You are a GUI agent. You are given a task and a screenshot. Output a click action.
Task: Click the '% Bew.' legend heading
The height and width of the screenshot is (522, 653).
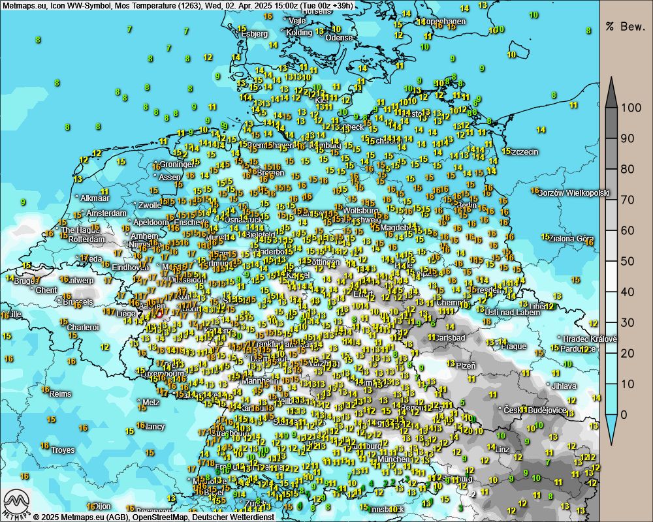tap(624, 27)
